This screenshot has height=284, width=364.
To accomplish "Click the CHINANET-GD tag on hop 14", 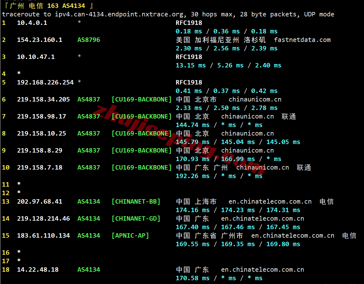I will (x=136, y=219).
